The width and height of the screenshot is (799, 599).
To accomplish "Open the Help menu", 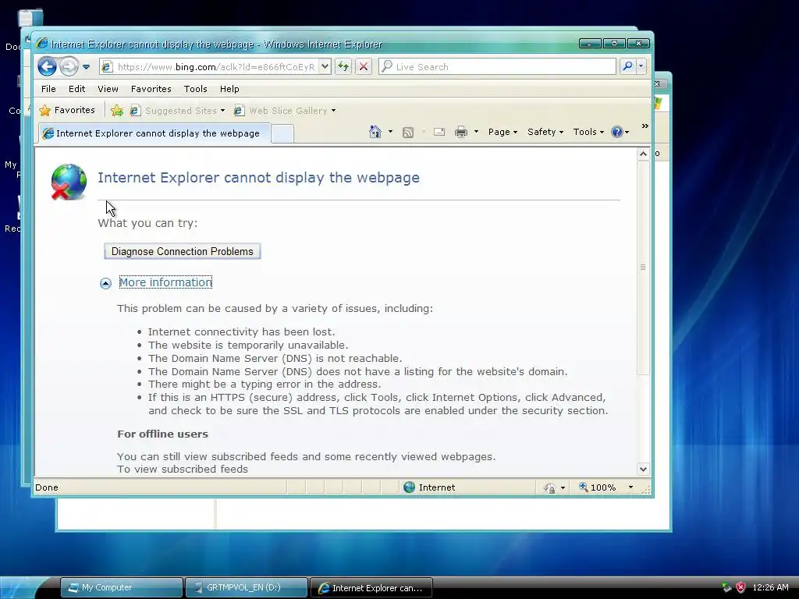I will (x=229, y=89).
